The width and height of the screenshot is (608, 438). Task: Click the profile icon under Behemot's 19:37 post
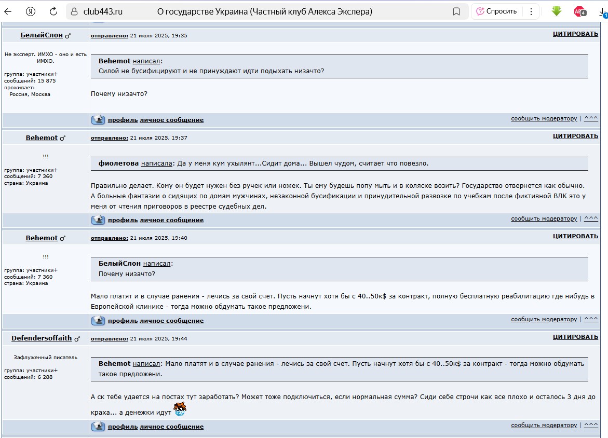pos(98,220)
